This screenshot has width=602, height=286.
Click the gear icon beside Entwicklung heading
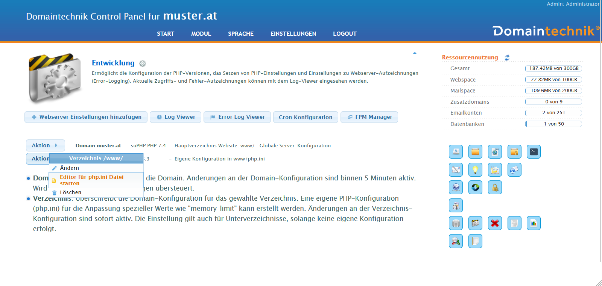(x=143, y=64)
